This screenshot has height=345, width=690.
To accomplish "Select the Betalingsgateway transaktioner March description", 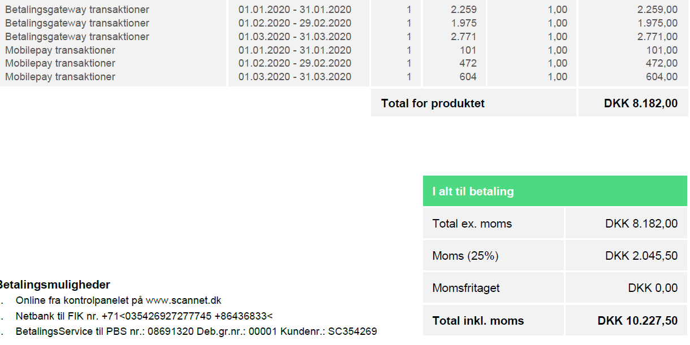I will click(x=77, y=37).
